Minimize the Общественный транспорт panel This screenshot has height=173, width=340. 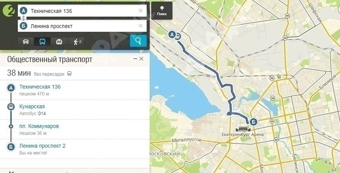point(135,59)
